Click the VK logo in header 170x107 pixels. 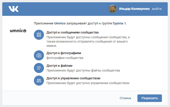[13, 9]
